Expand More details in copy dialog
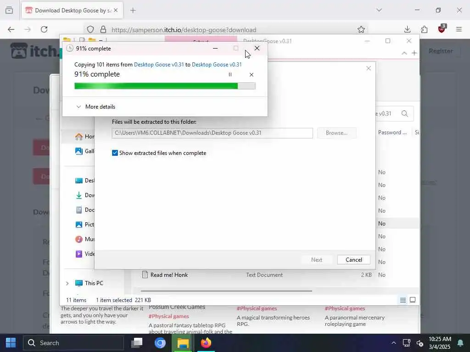The image size is (470, 352). [x=95, y=106]
